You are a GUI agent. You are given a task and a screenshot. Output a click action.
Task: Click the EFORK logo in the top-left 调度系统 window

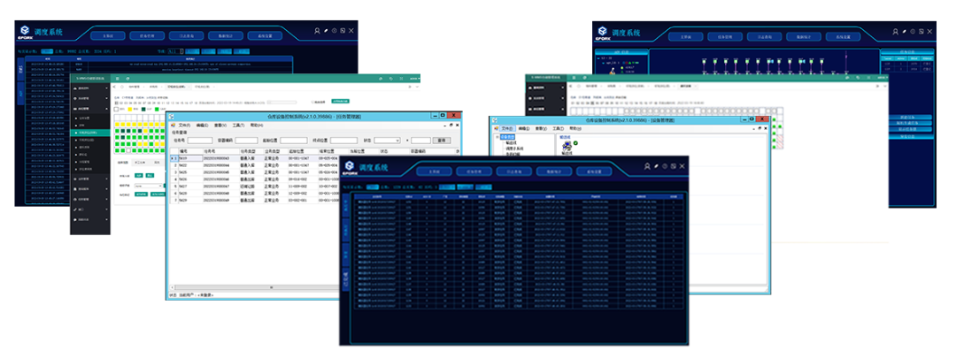(x=26, y=34)
